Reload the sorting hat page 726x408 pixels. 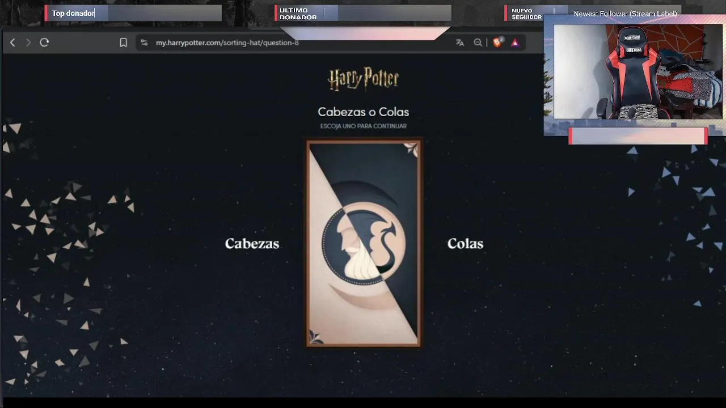point(44,42)
